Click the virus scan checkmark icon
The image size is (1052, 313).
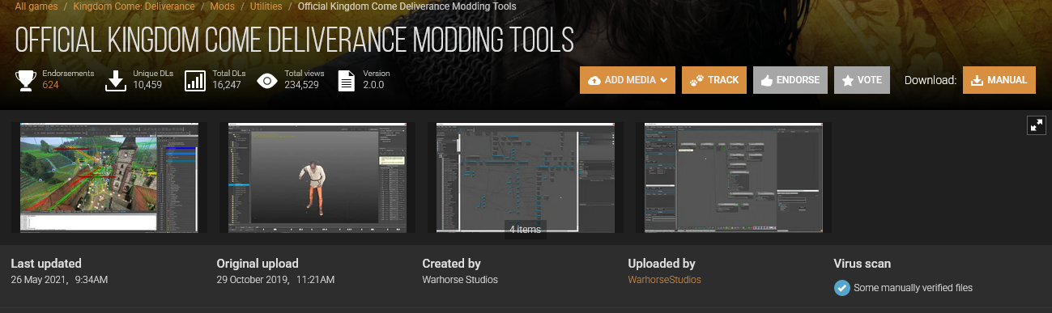[841, 288]
